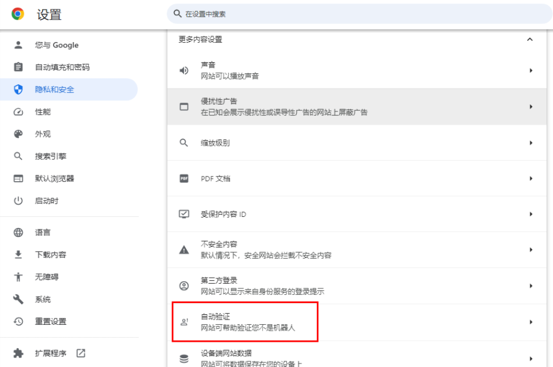This screenshot has width=553, height=367.
Task: Click the PDF icon in PDF 文档 row
Action: pyautogui.click(x=184, y=178)
